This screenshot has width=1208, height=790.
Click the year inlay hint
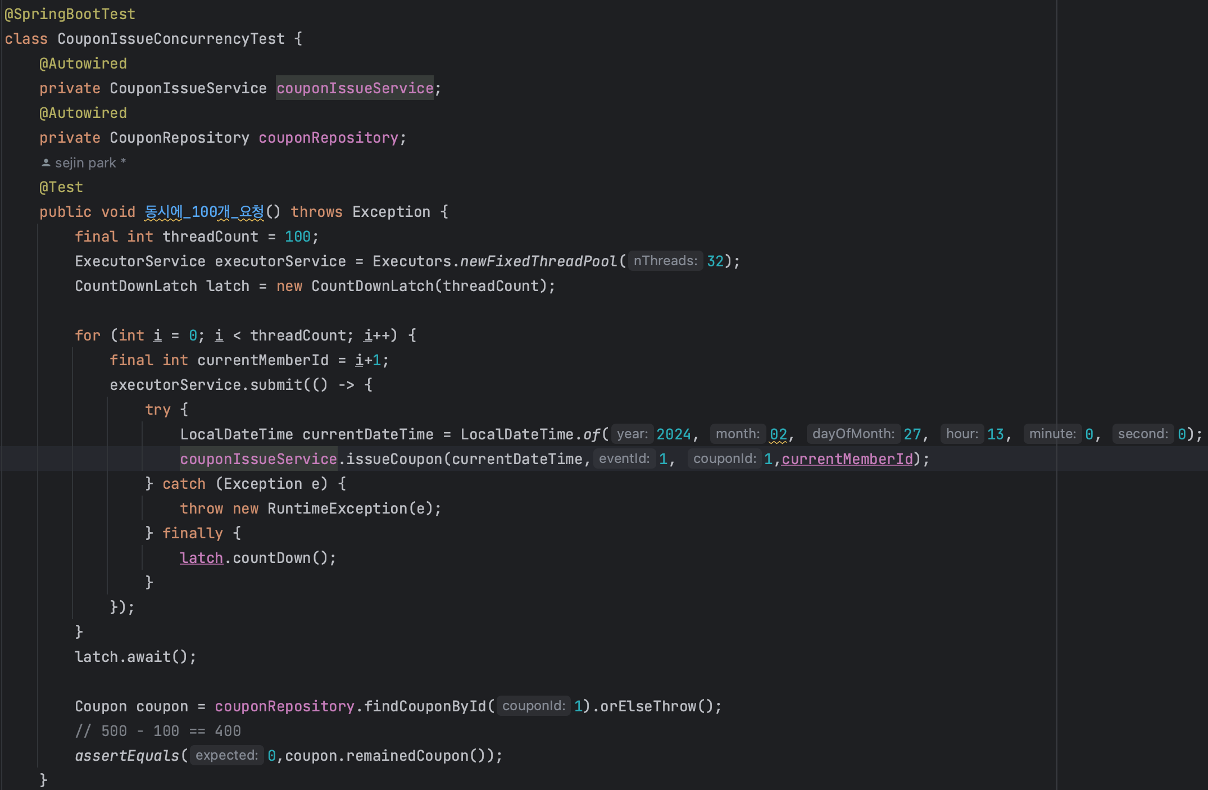tap(632, 434)
